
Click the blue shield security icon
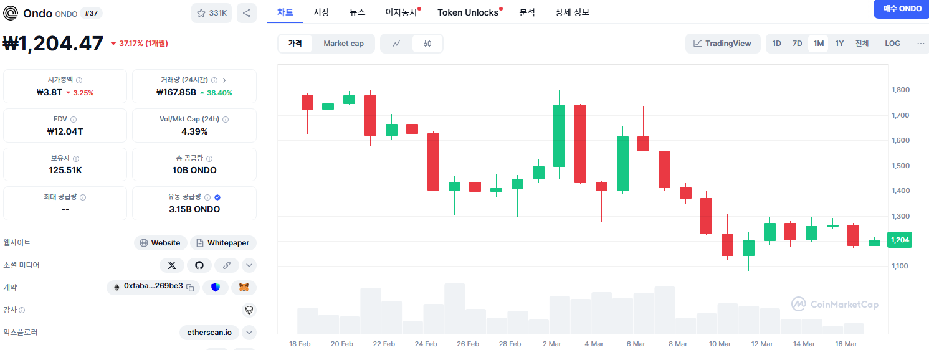216,287
